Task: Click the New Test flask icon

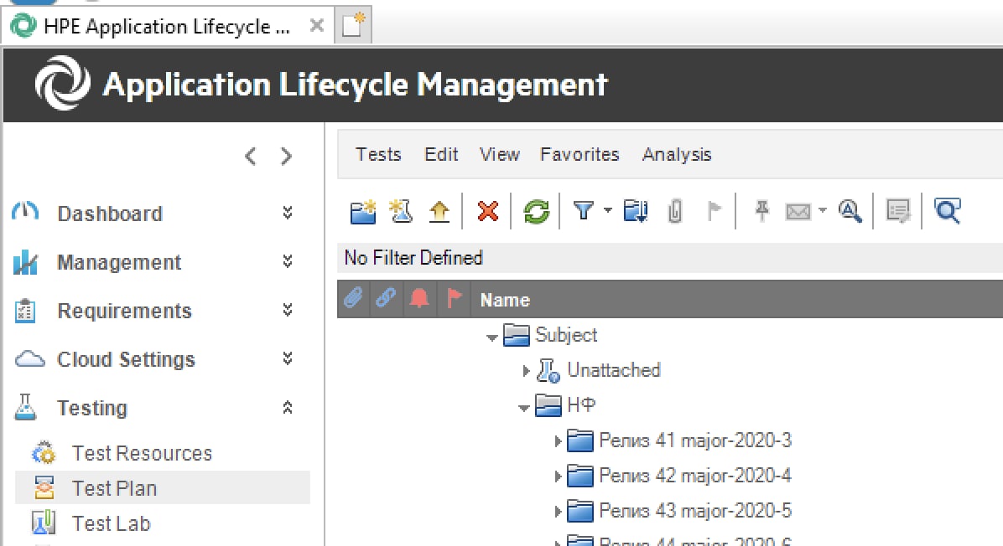Action: coord(401,211)
